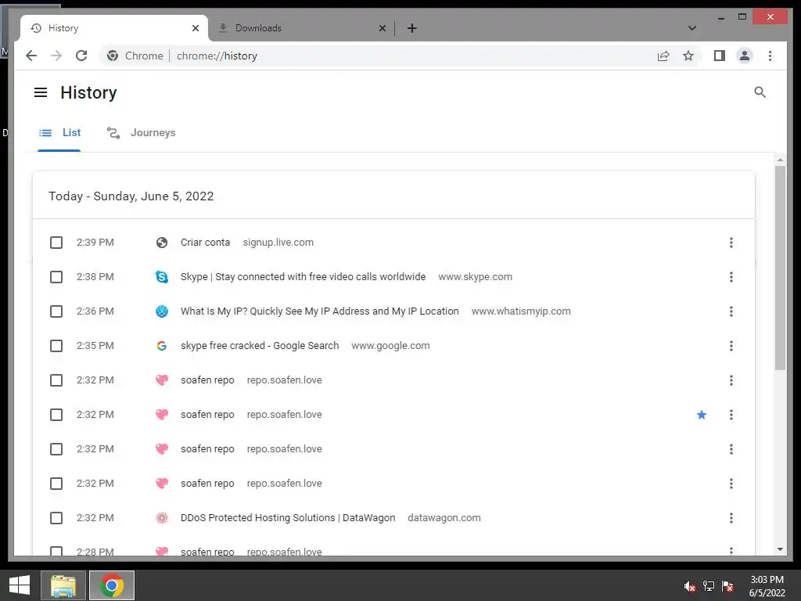The height and width of the screenshot is (601, 801).
Task: Click the whatismyip globe favicon
Action: coord(162,311)
